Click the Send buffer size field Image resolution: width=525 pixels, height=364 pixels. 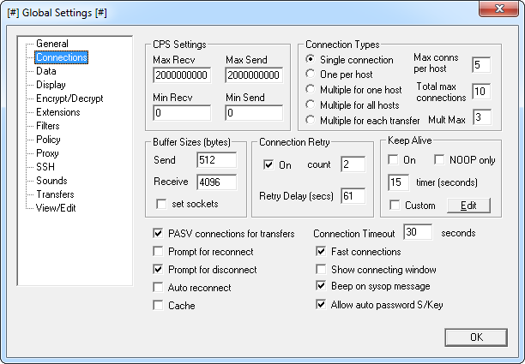217,160
